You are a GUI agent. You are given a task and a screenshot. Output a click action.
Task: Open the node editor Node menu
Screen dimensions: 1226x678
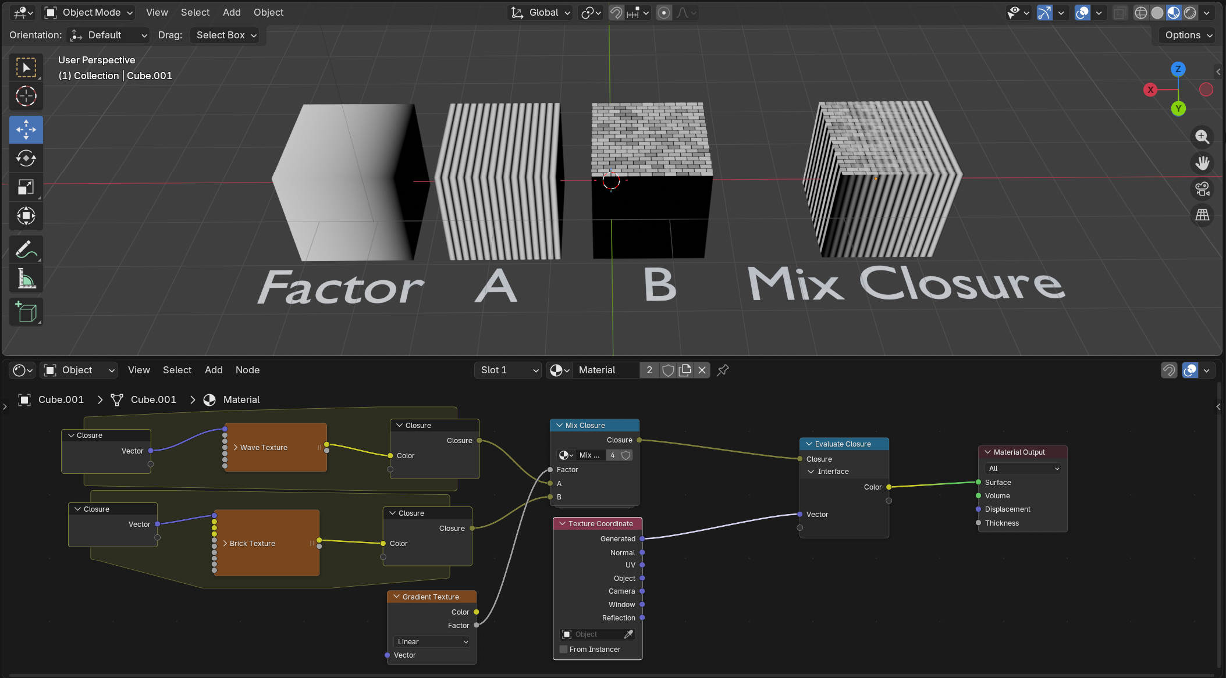tap(247, 370)
